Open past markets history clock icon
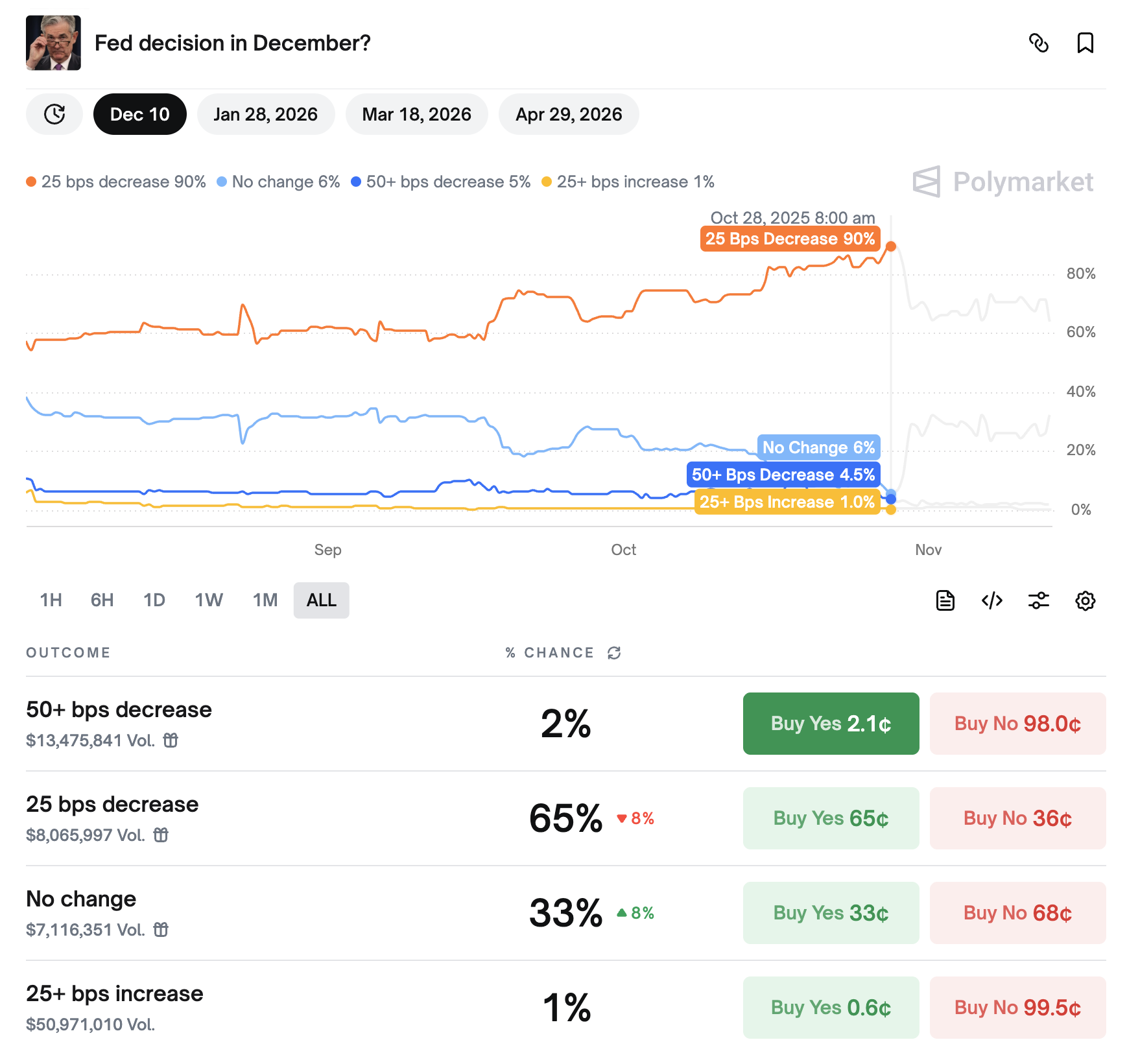 [x=54, y=114]
